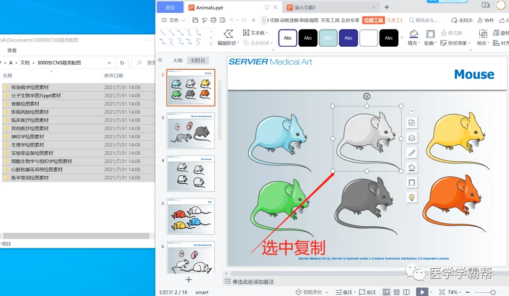This screenshot has height=296, width=509.
Task: Click the Redo arrow icon
Action: [x=244, y=20]
